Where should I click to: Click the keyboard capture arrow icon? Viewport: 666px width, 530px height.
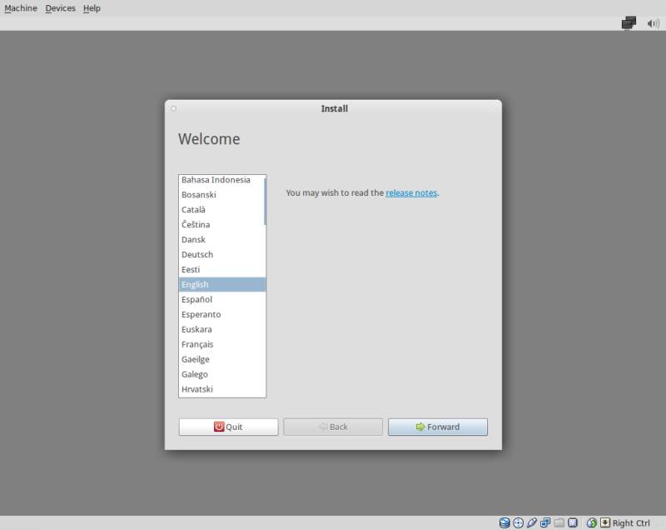605,522
